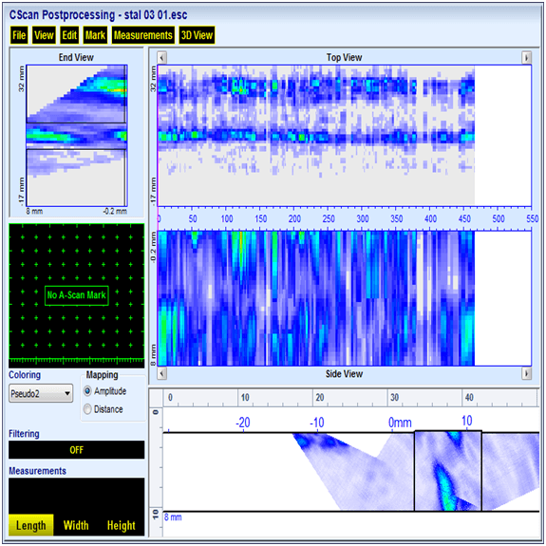Click the boxed region in the sector scan
The width and height of the screenshot is (546, 546).
tap(448, 471)
